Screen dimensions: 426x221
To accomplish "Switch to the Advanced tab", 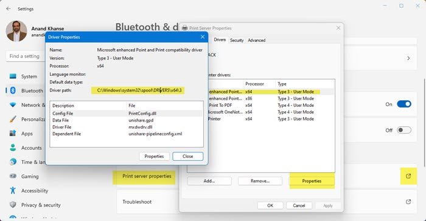I will tap(256, 40).
